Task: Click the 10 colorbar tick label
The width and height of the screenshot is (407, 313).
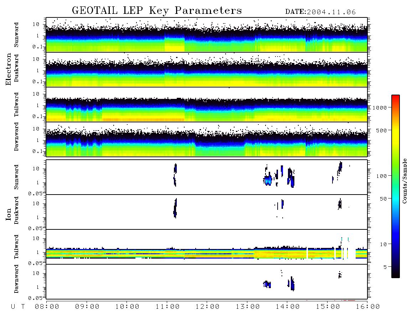Action: click(383, 244)
